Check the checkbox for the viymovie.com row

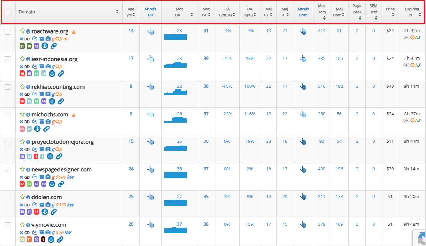[x=8, y=225]
